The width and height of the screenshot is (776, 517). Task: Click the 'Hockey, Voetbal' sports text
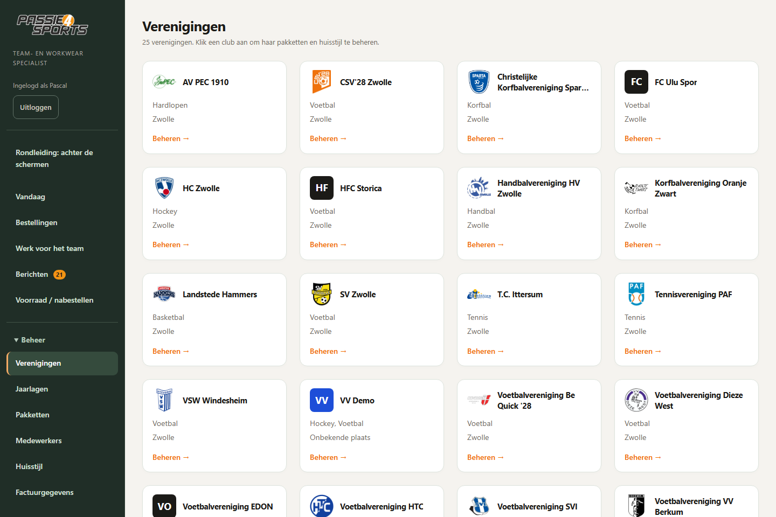[x=337, y=423]
